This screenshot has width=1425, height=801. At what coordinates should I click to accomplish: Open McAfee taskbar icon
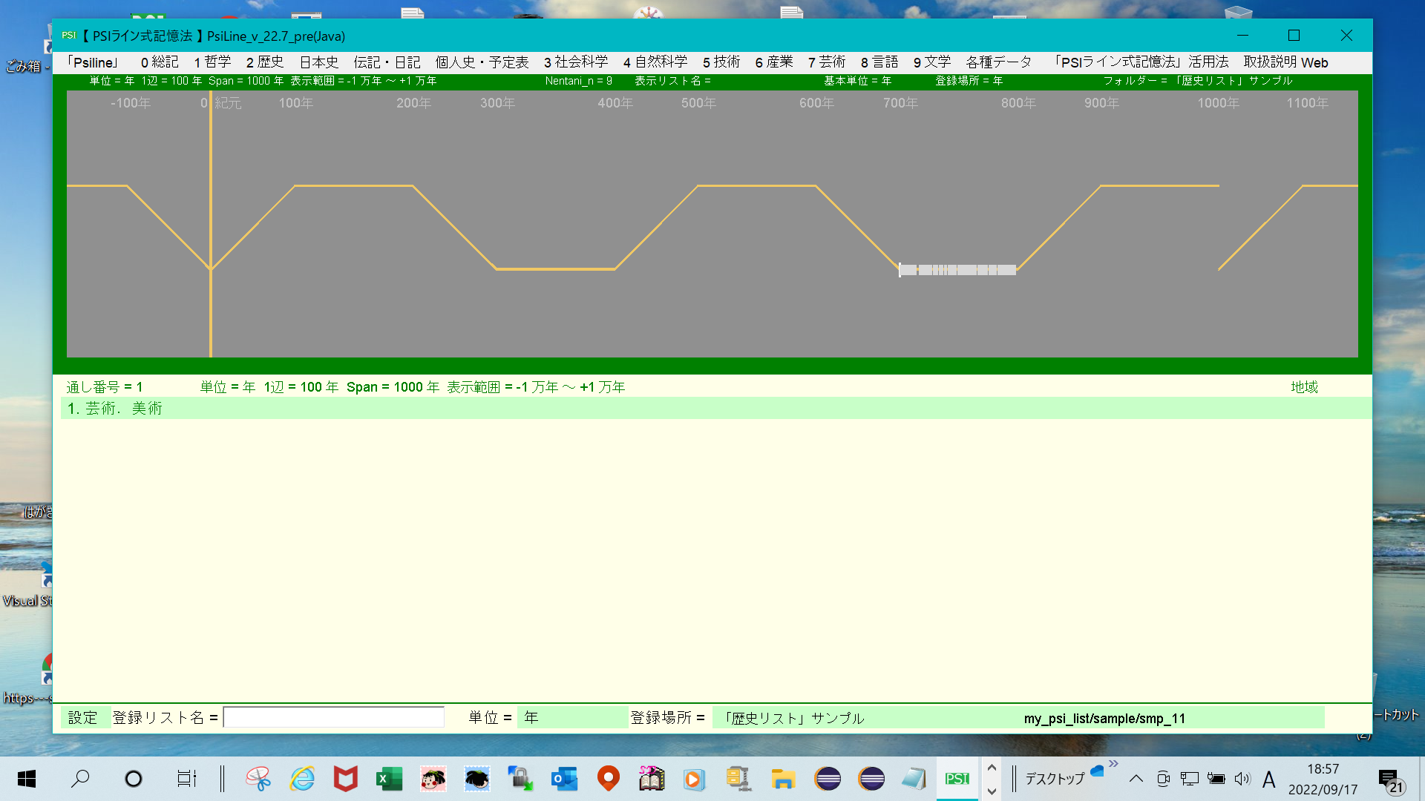[x=346, y=779]
